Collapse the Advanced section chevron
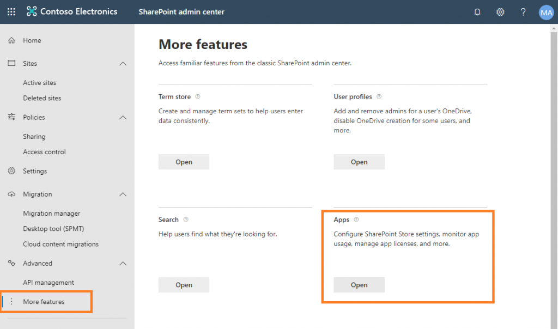Screen dimensions: 558x329 click(123, 264)
